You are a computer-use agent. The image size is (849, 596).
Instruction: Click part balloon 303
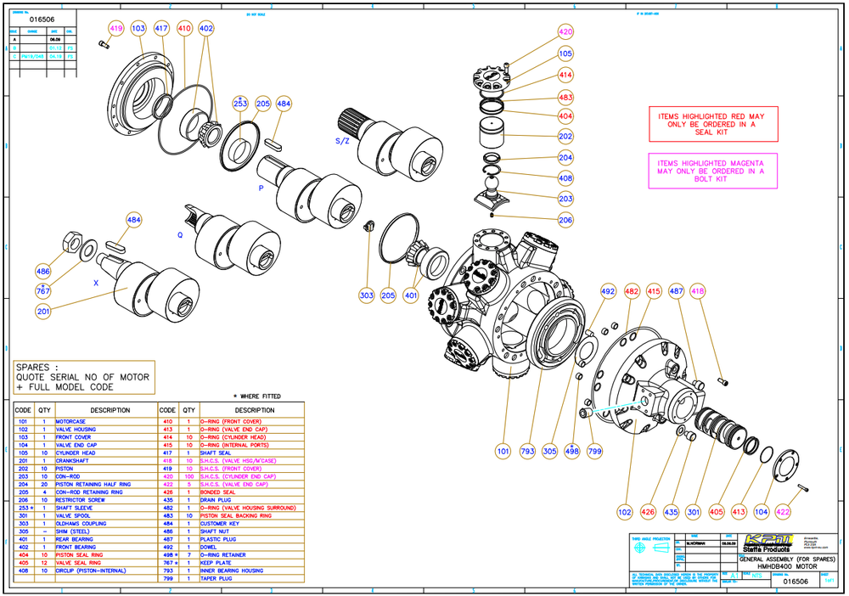(367, 295)
